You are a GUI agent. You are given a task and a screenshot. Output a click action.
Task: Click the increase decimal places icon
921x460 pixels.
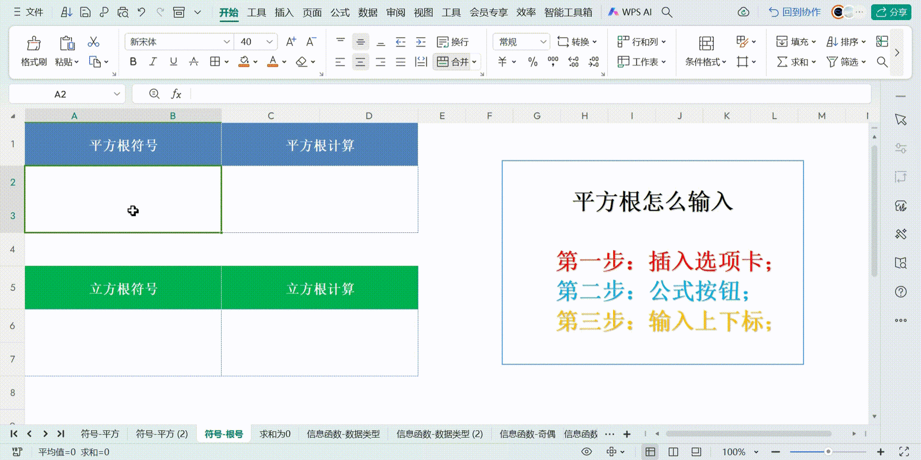tap(573, 62)
